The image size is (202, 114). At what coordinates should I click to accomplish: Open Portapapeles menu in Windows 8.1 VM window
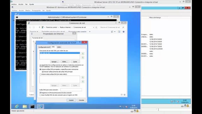point(36,10)
